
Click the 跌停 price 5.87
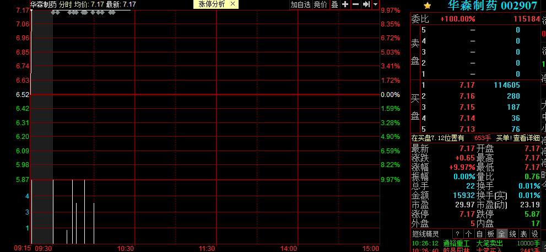[532, 214]
